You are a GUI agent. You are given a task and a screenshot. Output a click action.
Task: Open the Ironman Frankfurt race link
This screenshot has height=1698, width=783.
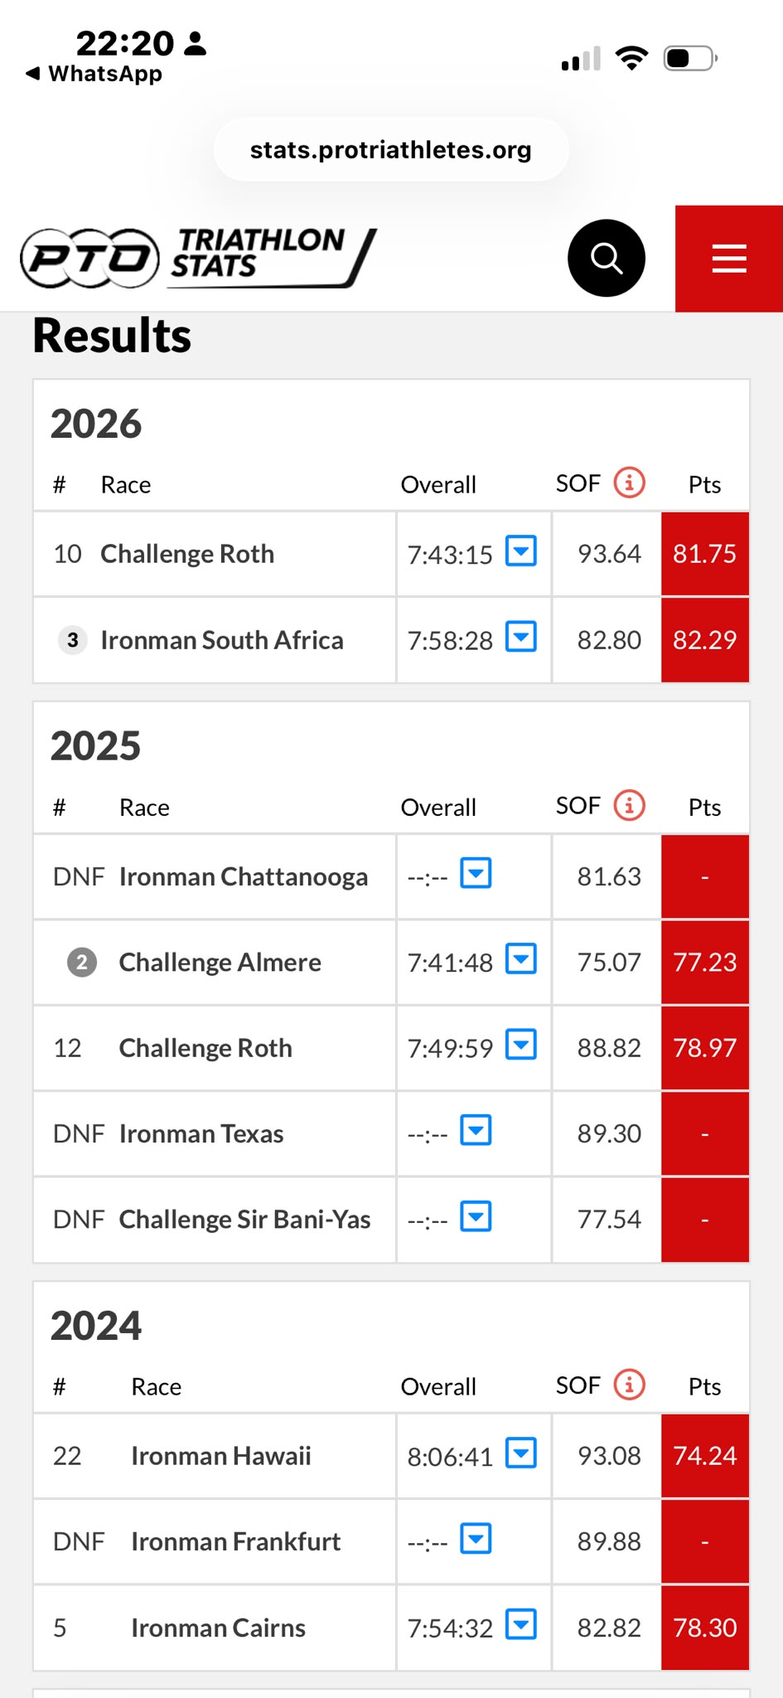pyautogui.click(x=236, y=1541)
